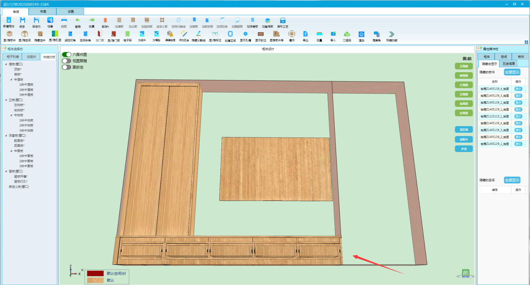
Task: Collapse the 中侧板 tree node
Action: tap(11, 115)
